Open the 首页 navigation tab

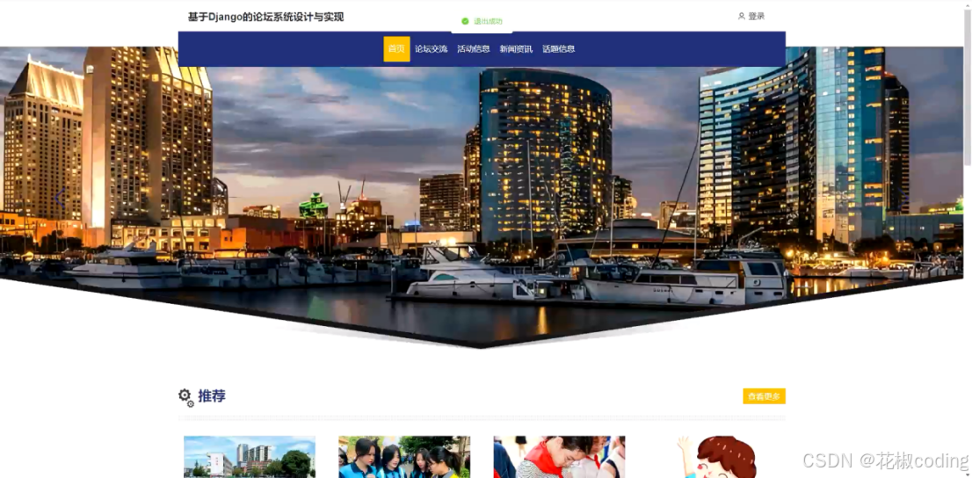396,49
